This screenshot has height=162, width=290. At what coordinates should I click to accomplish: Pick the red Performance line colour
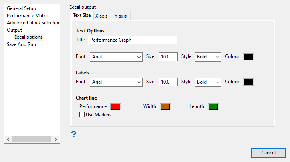click(x=116, y=107)
